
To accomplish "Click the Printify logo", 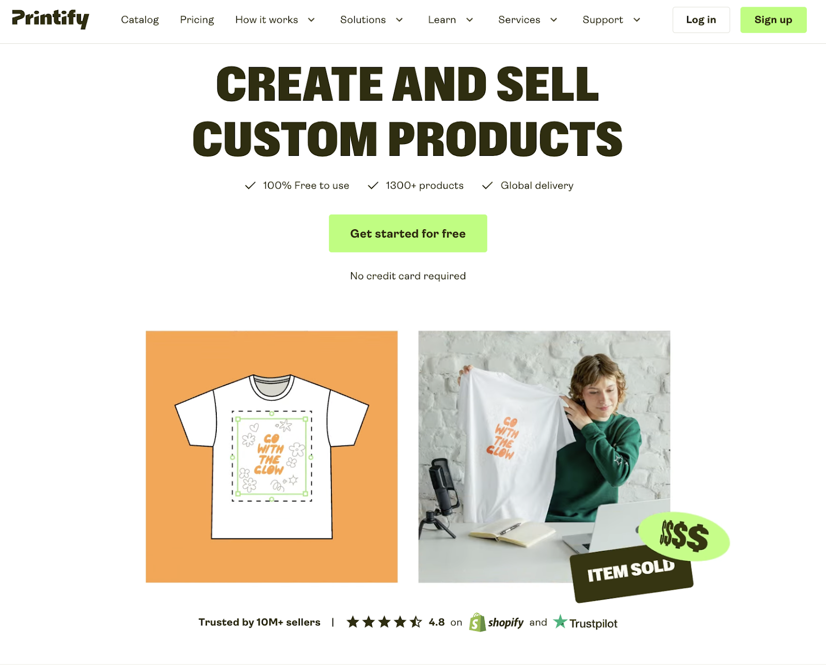I will (x=51, y=19).
